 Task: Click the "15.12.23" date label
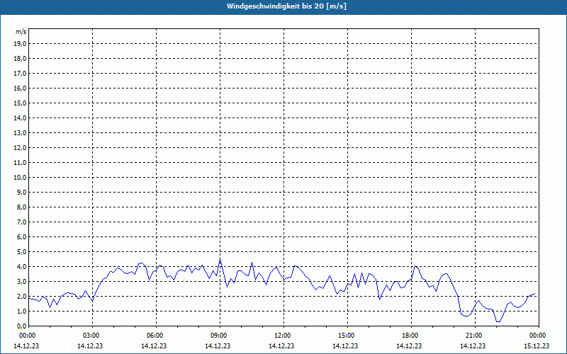point(537,346)
